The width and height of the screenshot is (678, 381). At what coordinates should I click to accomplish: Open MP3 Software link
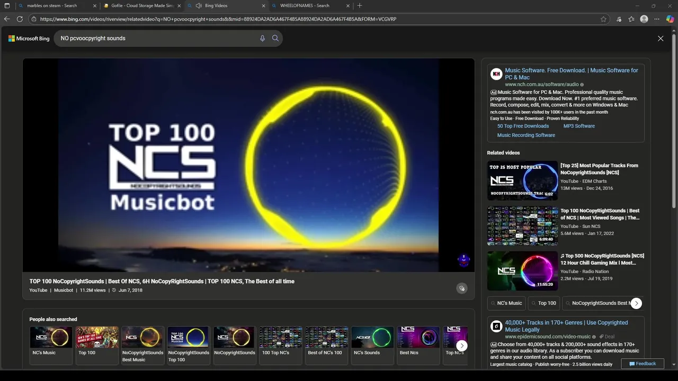[579, 126]
